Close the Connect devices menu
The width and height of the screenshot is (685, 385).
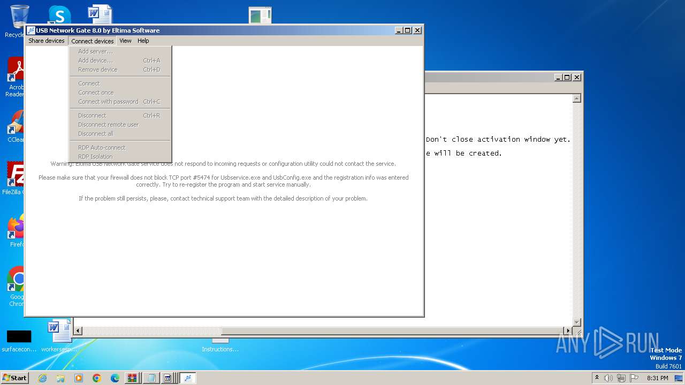(93, 41)
